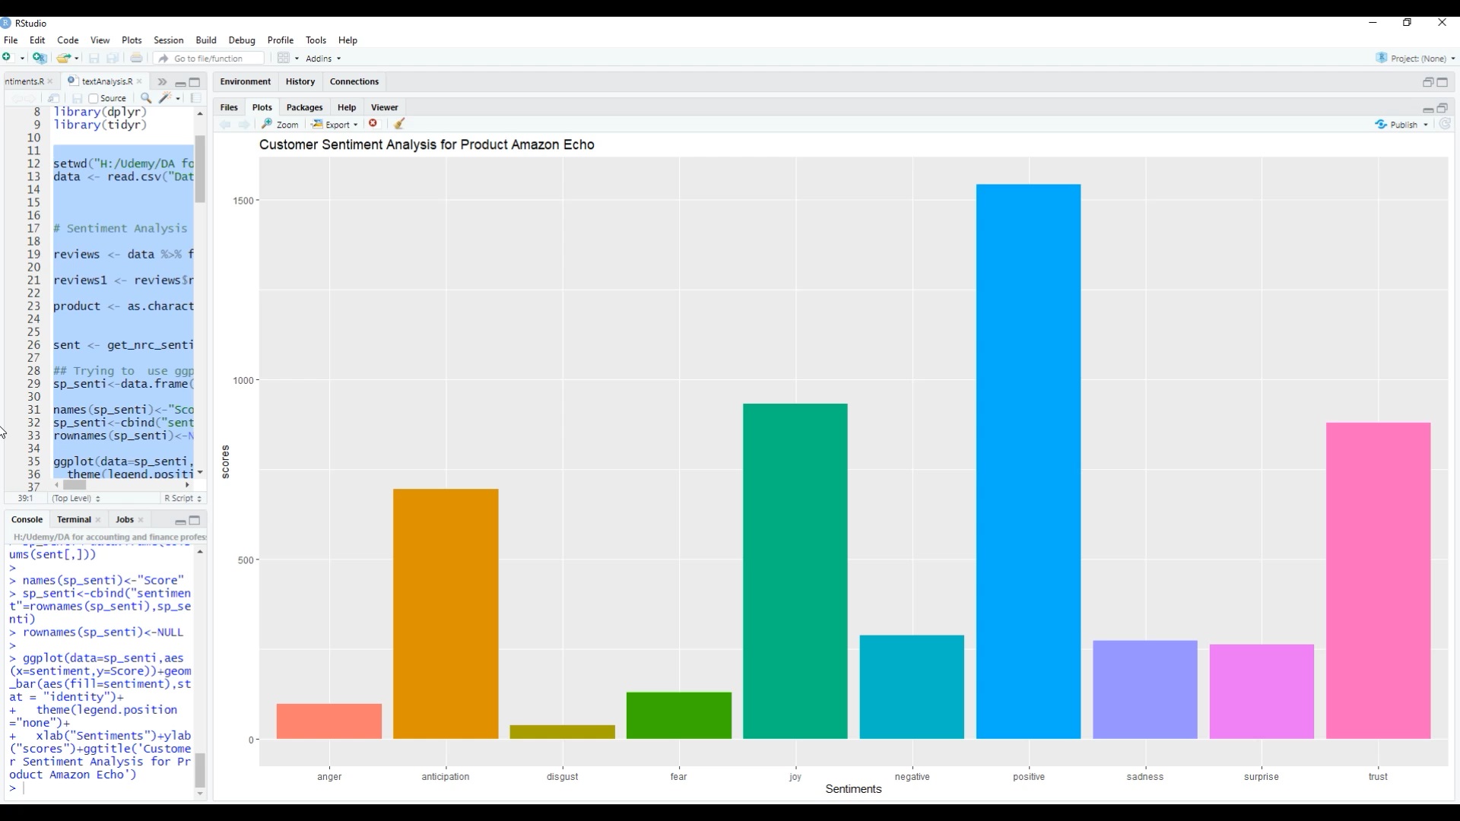Show more editor tabs chevron
The height and width of the screenshot is (821, 1460).
coord(162,81)
